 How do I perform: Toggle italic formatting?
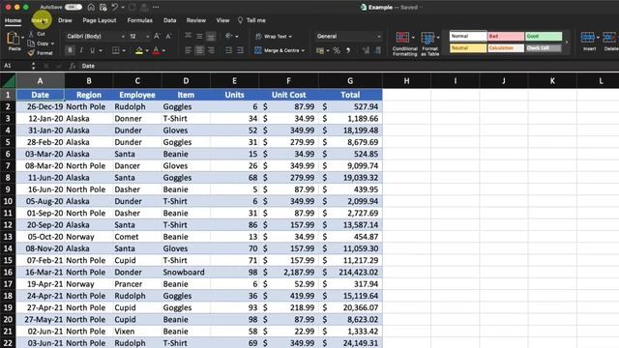point(81,50)
